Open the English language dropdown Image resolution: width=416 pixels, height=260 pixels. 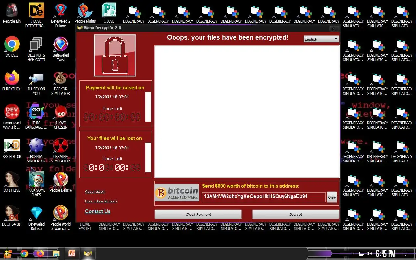(321, 39)
